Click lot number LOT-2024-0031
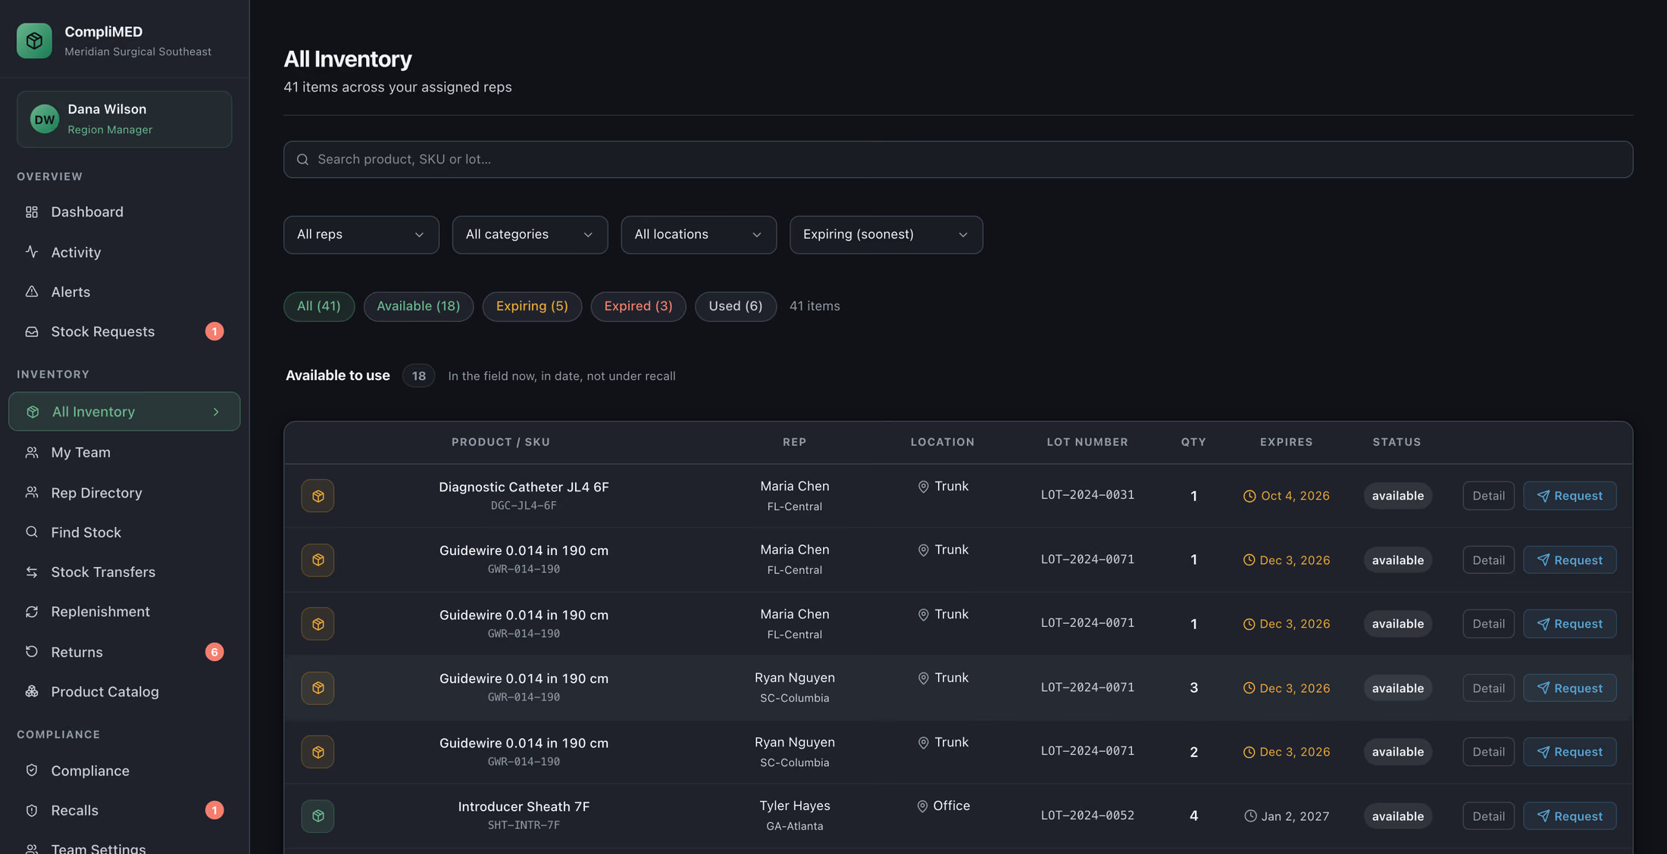The width and height of the screenshot is (1667, 854). pos(1087,495)
